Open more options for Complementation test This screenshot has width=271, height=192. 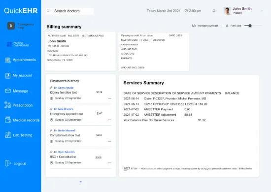point(110,141)
